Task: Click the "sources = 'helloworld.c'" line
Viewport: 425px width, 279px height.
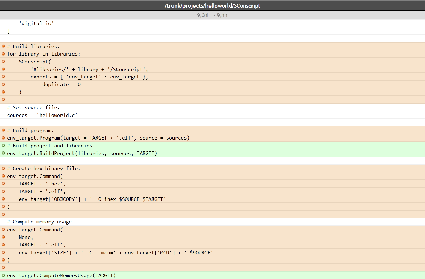Action: pos(42,115)
